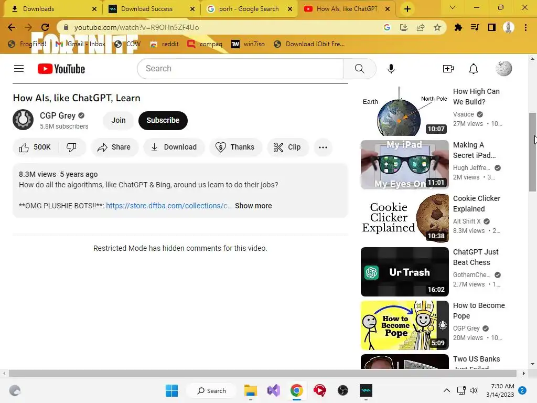Click the Download button

174,147
